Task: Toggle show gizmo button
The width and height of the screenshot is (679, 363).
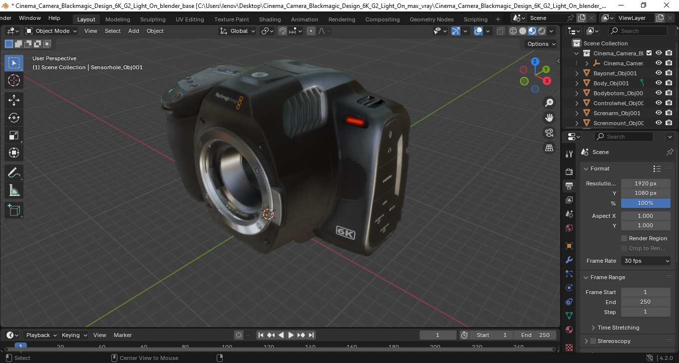Action: [456, 31]
